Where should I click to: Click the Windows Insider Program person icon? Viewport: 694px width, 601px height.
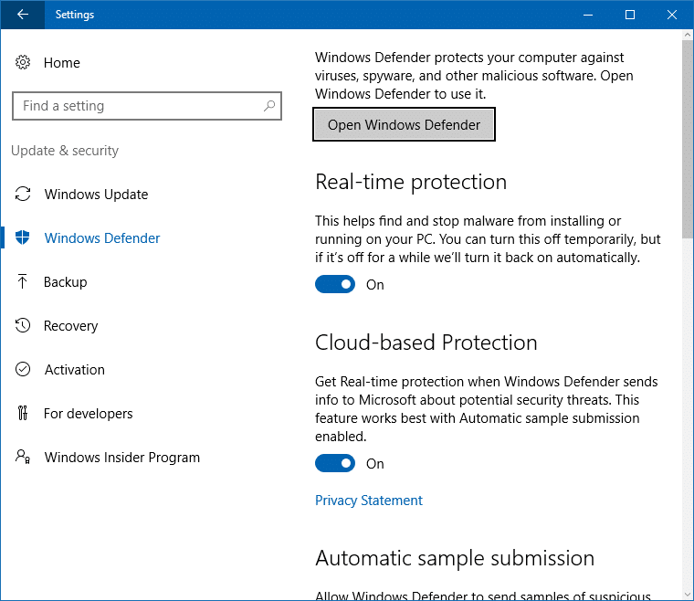click(23, 457)
